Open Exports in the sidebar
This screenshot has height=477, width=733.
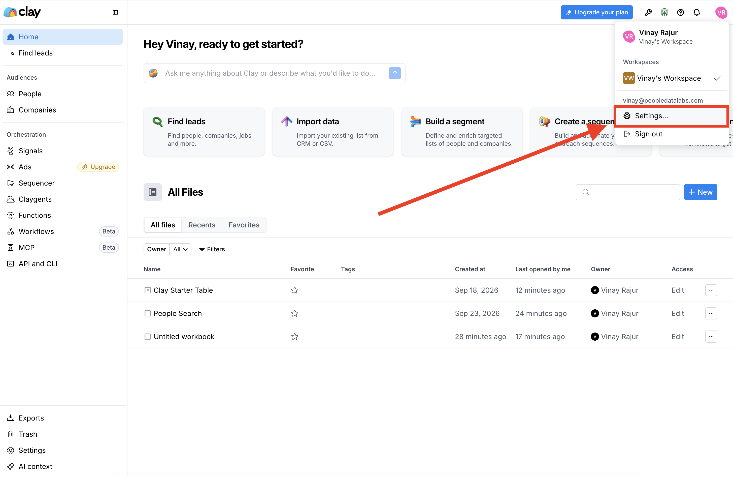click(62, 418)
